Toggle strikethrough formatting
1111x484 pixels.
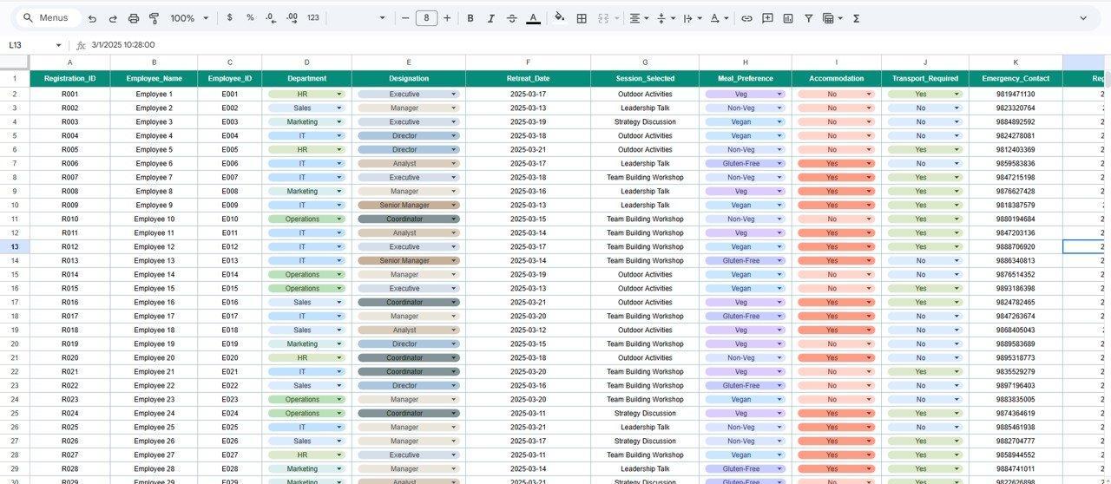[x=511, y=18]
